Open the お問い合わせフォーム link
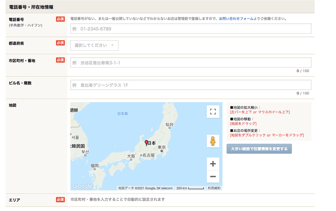 click(x=236, y=18)
